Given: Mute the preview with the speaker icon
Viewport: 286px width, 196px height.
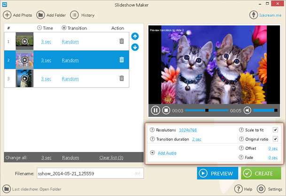Looking at the screenshot, I should tap(247, 110).
